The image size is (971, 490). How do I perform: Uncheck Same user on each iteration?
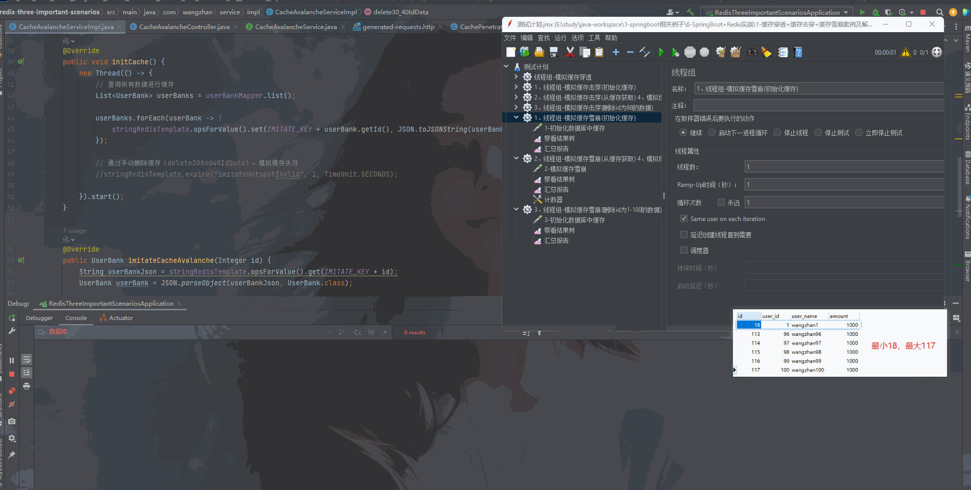[684, 218]
